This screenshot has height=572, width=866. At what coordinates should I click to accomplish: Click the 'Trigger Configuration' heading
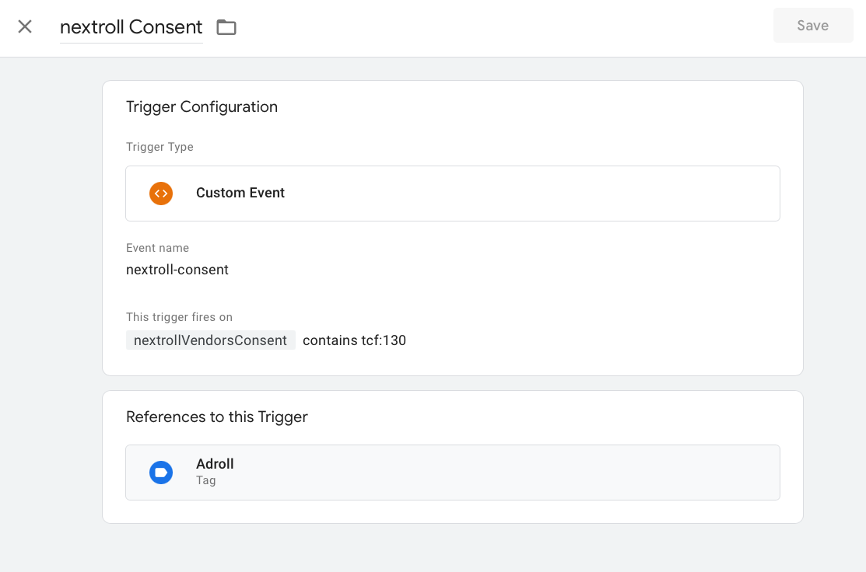(x=202, y=107)
